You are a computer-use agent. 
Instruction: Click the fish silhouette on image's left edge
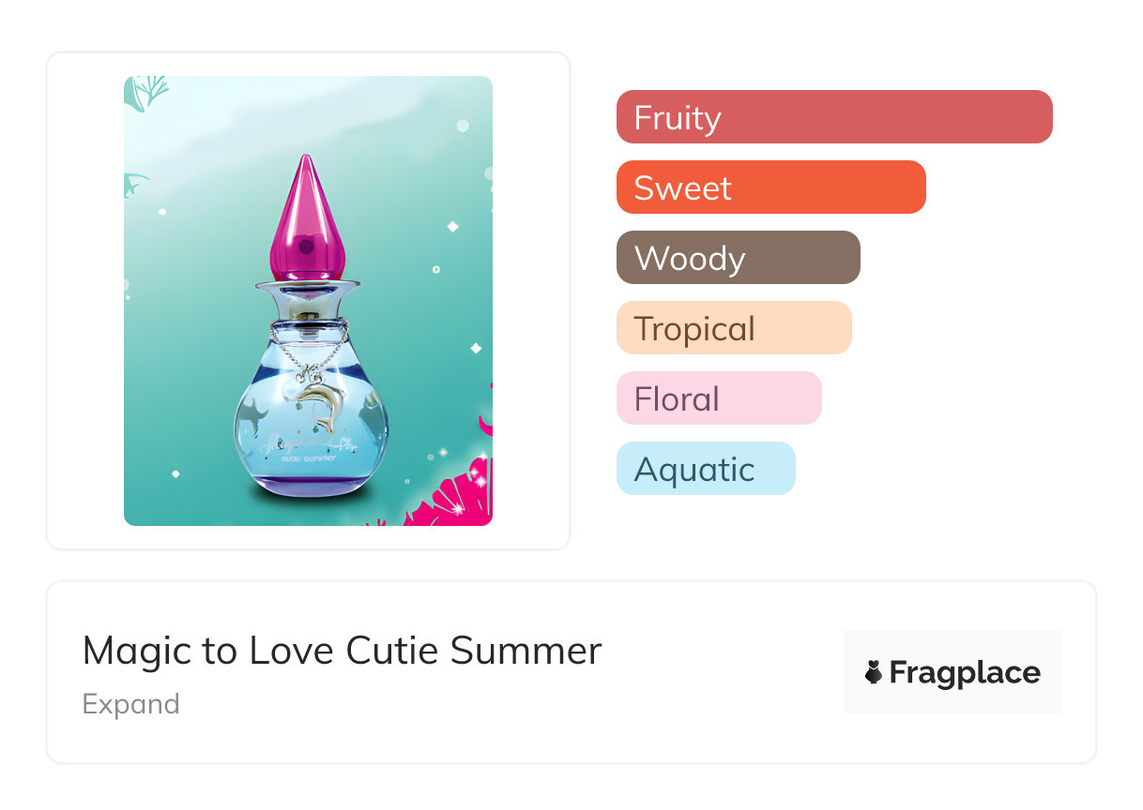(x=135, y=184)
